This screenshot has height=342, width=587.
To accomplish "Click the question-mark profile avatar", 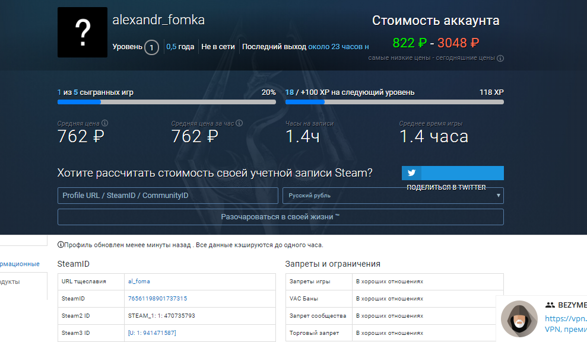I will pyautogui.click(x=83, y=32).
